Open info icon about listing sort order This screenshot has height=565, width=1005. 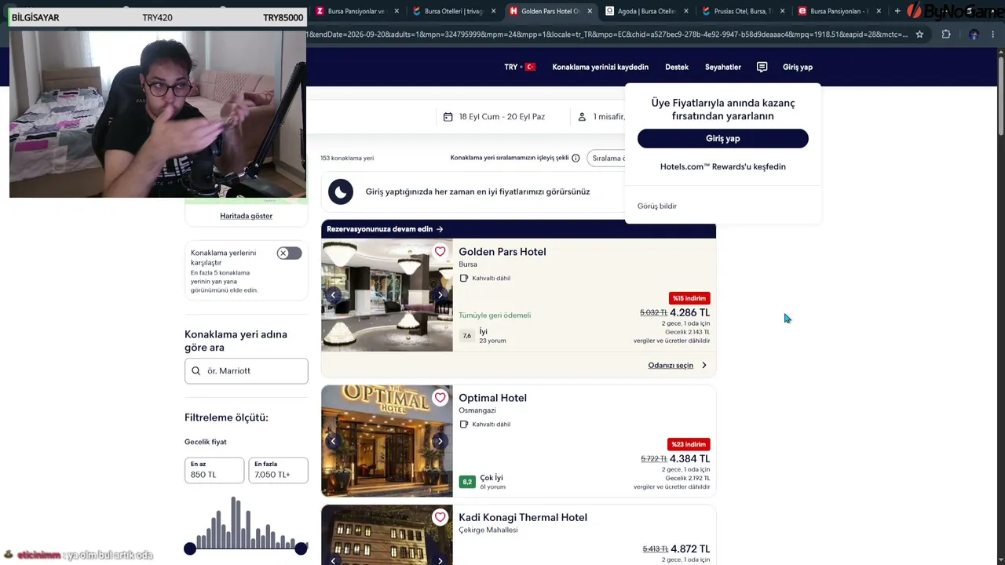click(x=576, y=158)
